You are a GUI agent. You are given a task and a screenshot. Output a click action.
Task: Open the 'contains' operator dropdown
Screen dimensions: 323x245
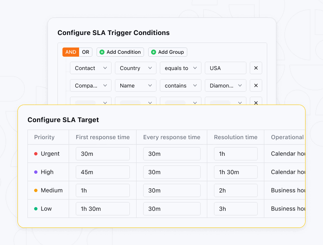click(181, 85)
